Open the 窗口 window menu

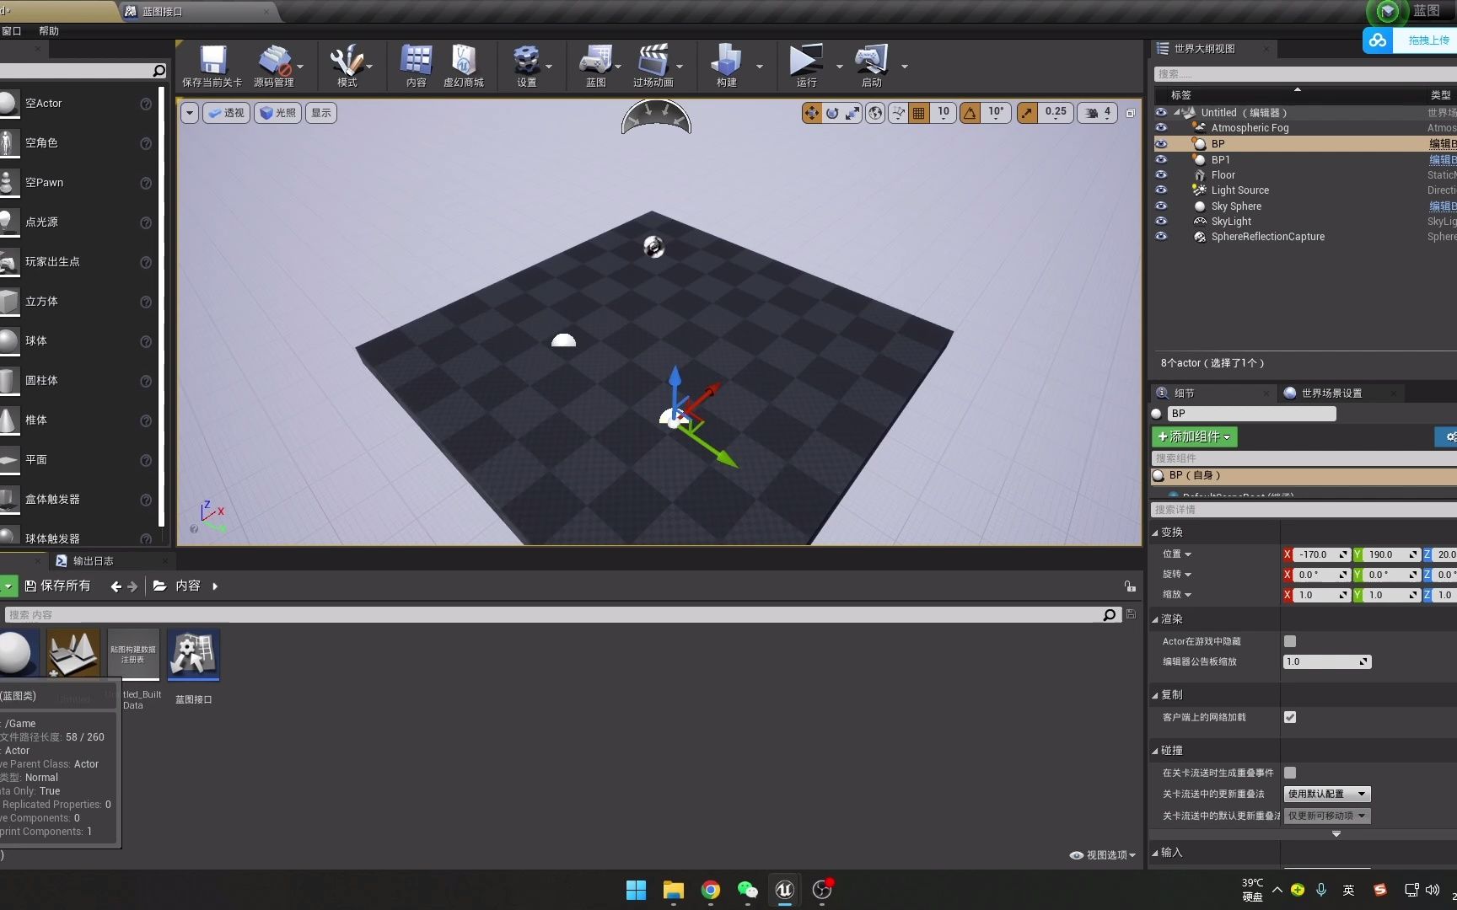[x=11, y=31]
